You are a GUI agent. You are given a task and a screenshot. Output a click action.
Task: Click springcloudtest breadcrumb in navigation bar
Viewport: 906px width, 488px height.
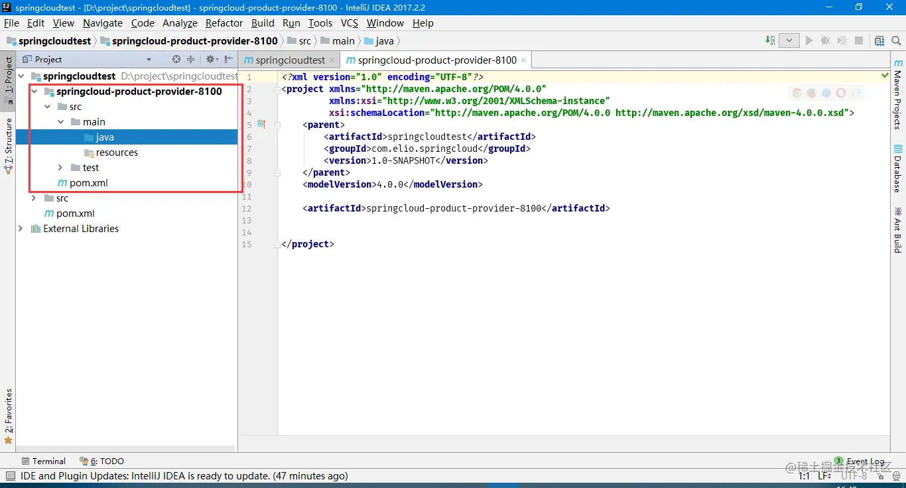[x=49, y=40]
